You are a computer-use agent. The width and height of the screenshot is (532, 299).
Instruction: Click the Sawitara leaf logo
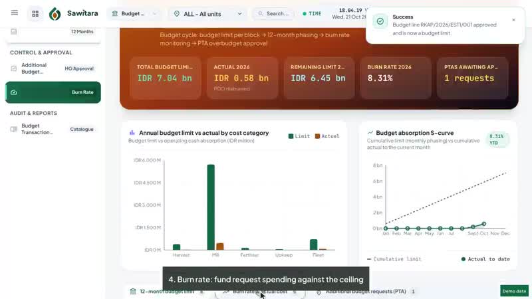[55, 13]
